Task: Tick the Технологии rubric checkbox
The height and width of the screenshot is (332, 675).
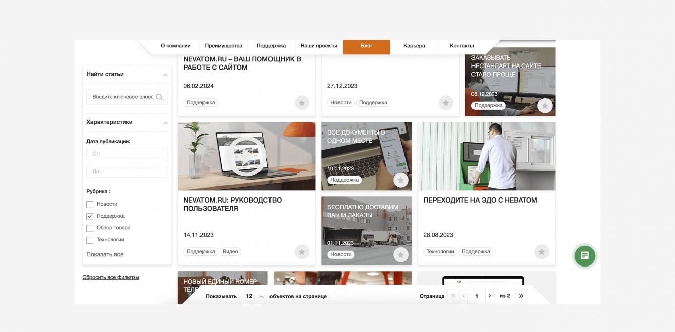Action: pyautogui.click(x=90, y=240)
